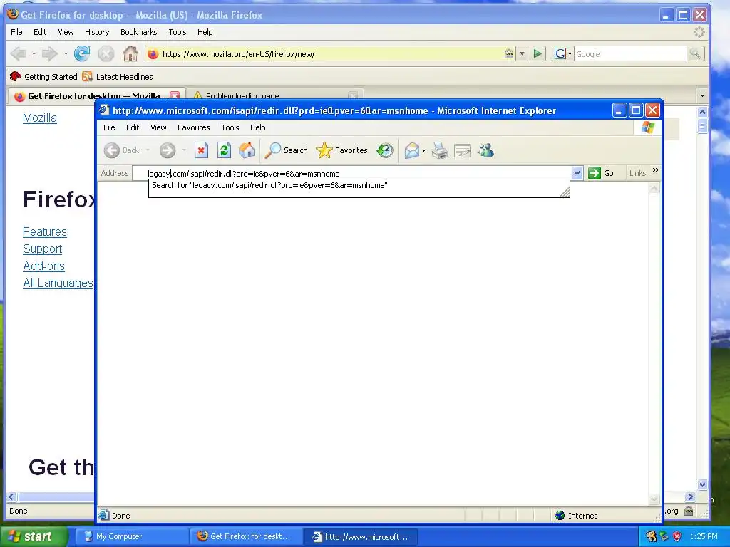Click the Firefox horizontal scrollbar left arrow

click(11, 496)
